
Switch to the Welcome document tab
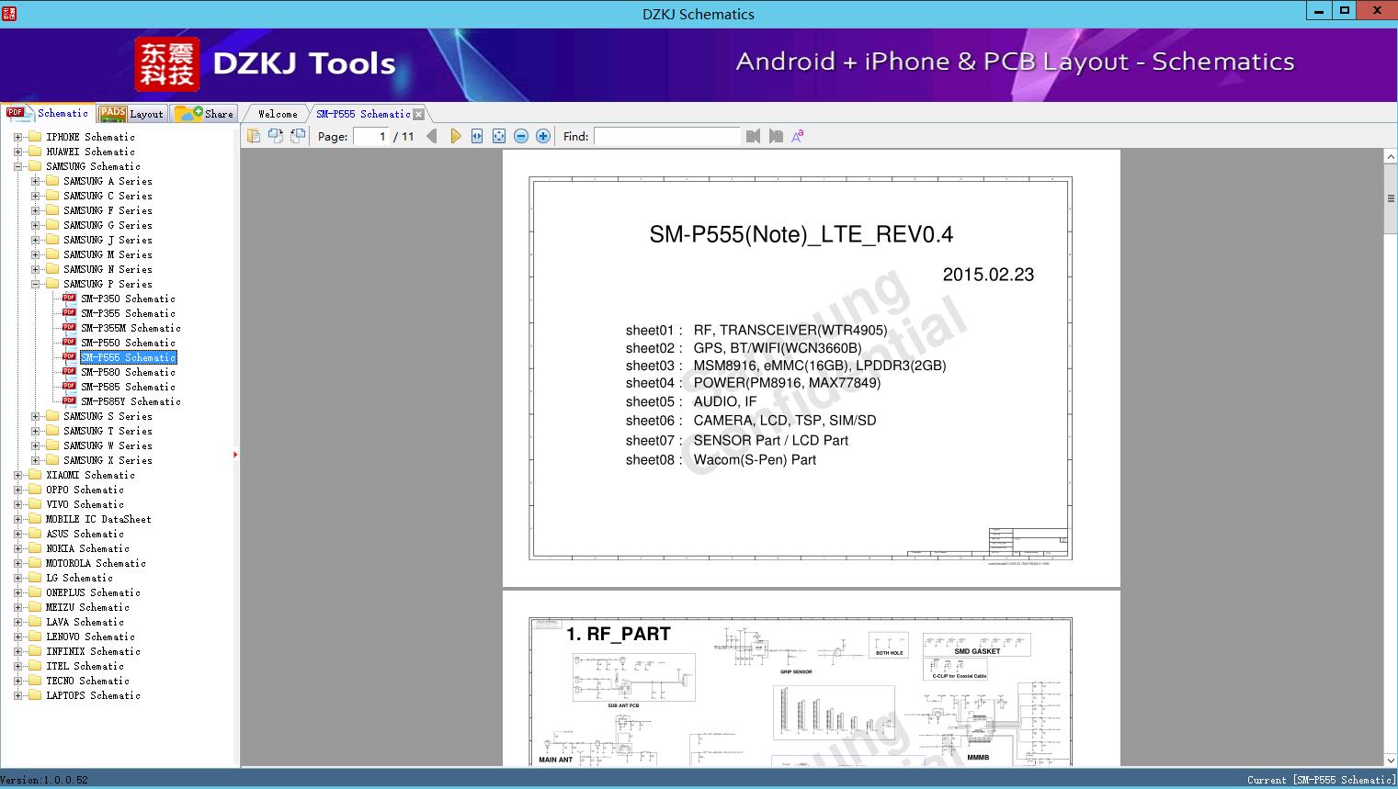pyautogui.click(x=278, y=114)
